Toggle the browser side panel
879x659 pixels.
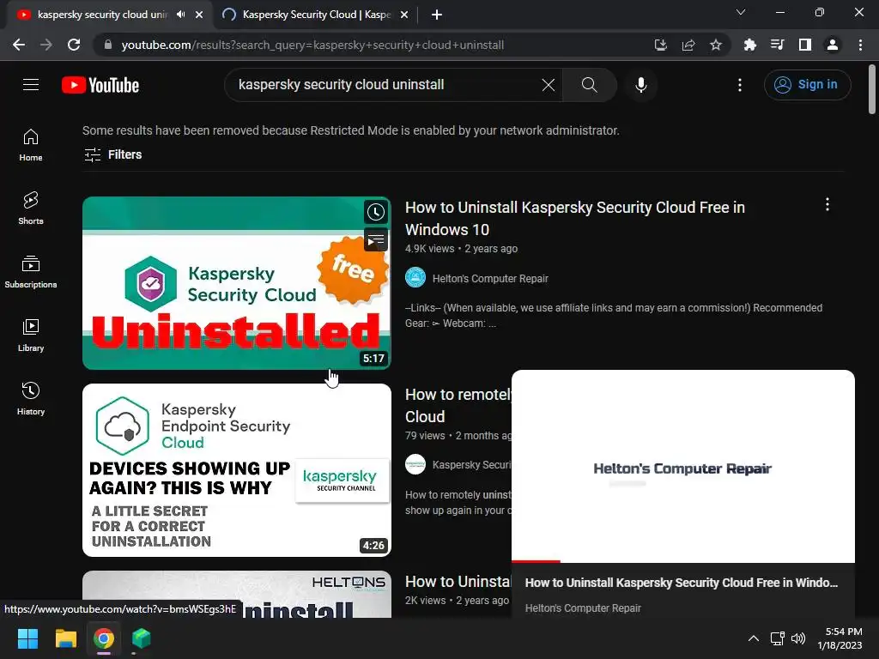click(x=805, y=45)
